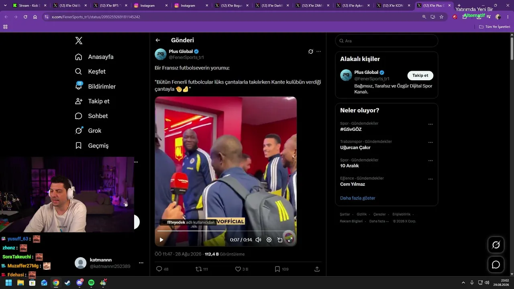The width and height of the screenshot is (514, 289).
Task: Open the Windows Start menu
Action: (9, 283)
